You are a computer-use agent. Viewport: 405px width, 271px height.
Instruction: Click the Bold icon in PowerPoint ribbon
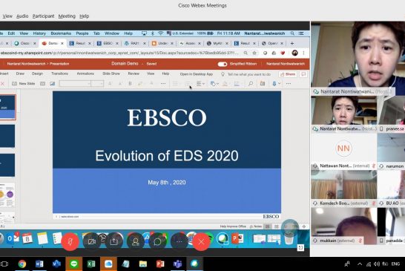tap(130, 83)
